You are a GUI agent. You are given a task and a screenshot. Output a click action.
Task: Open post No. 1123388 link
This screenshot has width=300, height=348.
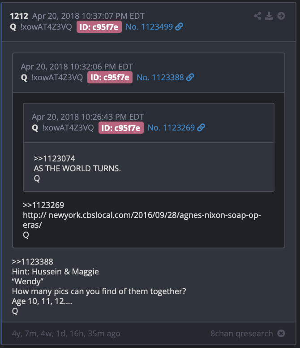pos(160,78)
